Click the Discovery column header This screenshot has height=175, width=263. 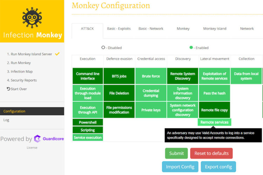coord(183,59)
